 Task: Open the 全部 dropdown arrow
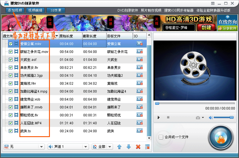[x=110, y=147]
